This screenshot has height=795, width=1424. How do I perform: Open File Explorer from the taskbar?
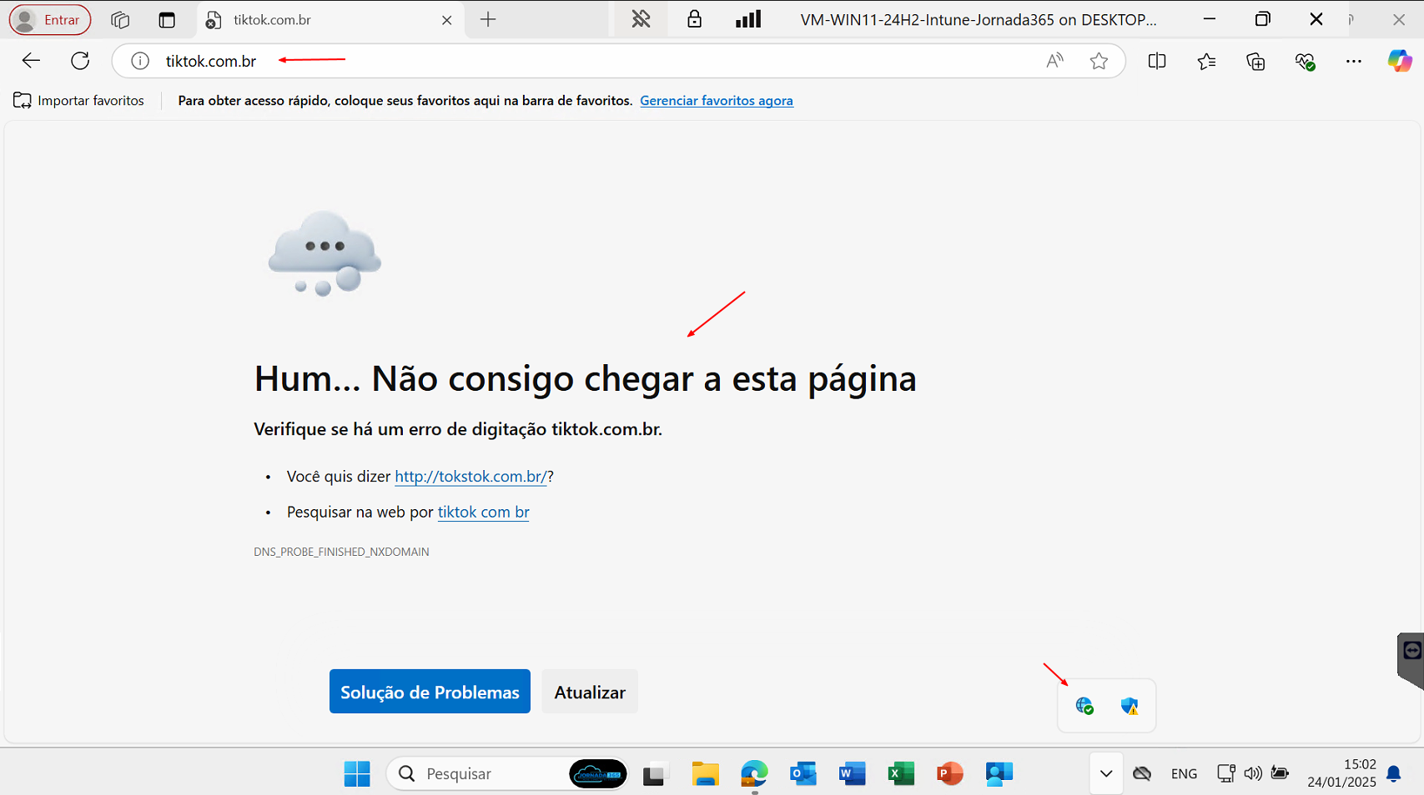(705, 773)
